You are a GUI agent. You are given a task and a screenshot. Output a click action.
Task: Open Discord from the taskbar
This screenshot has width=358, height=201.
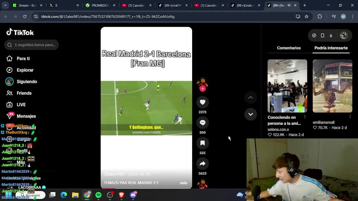[133, 195]
